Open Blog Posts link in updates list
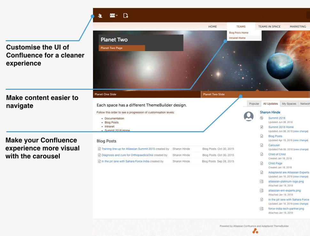Viewport: 310px width, 236px height. (x=275, y=136)
